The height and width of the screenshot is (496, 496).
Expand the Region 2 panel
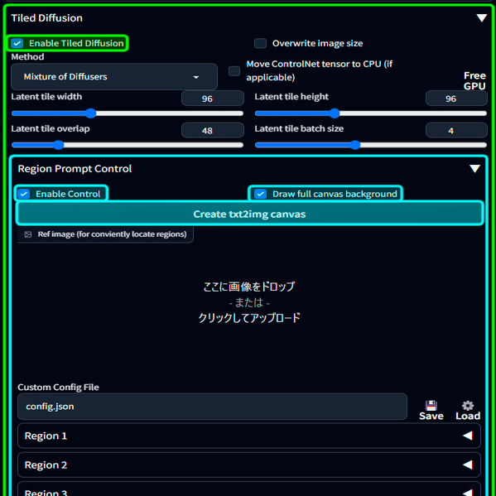pyautogui.click(x=249, y=465)
